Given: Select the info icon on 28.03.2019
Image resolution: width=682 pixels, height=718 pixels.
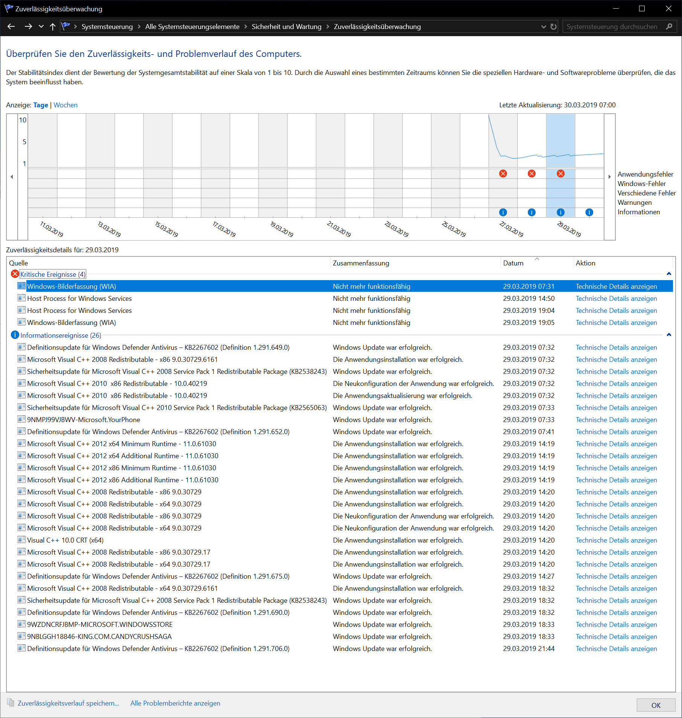Looking at the screenshot, I should pyautogui.click(x=532, y=212).
